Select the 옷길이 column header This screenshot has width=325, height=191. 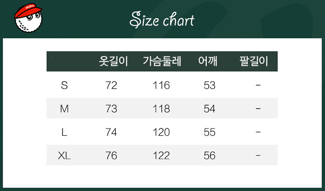(x=113, y=61)
